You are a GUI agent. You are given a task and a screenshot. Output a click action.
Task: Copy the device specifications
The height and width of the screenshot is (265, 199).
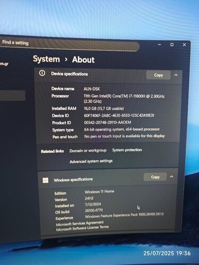(x=158, y=75)
